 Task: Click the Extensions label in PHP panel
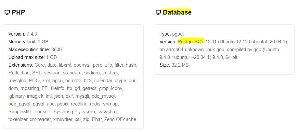(x=20, y=65)
